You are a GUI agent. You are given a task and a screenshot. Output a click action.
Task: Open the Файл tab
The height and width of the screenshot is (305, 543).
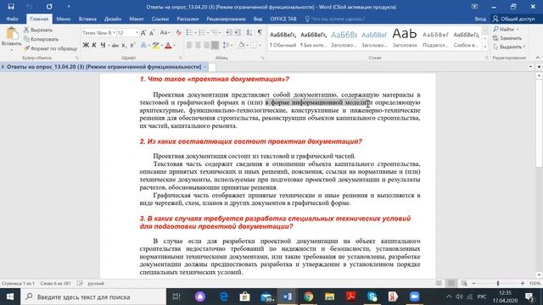[12, 19]
